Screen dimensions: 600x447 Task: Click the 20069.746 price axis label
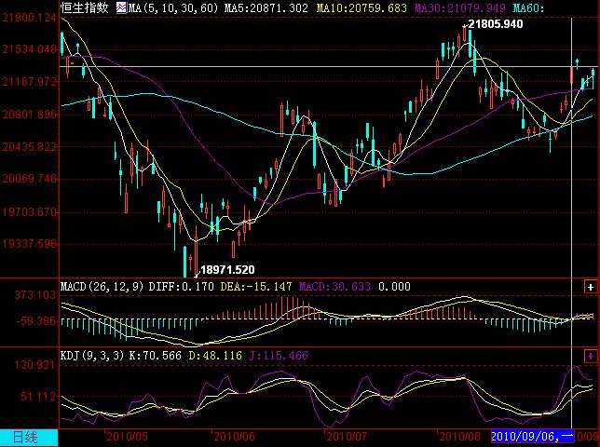(29, 179)
